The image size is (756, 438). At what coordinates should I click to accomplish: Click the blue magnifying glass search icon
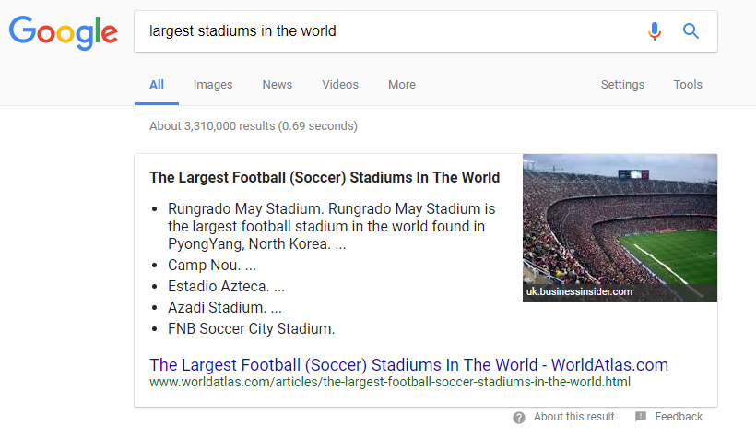691,31
